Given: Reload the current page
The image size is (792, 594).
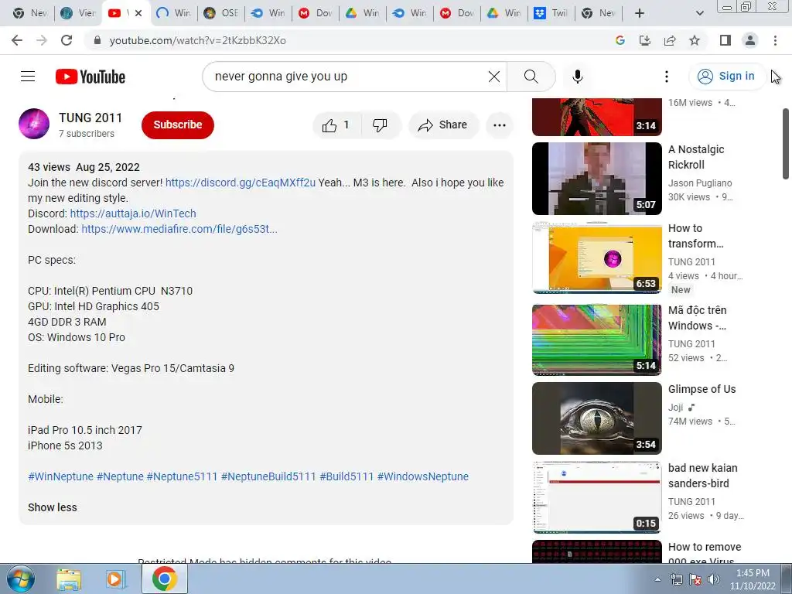Looking at the screenshot, I should click(67, 40).
